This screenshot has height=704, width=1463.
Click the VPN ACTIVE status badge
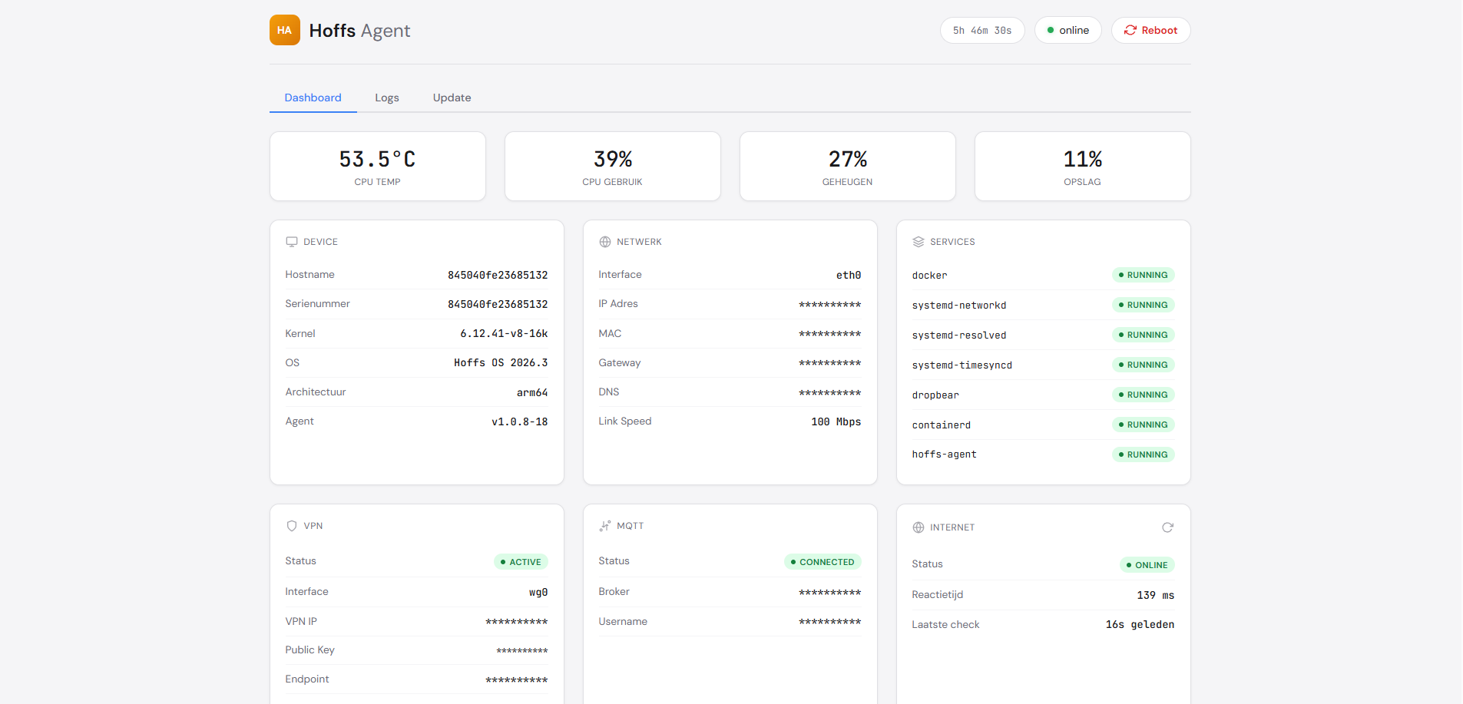pyautogui.click(x=521, y=562)
